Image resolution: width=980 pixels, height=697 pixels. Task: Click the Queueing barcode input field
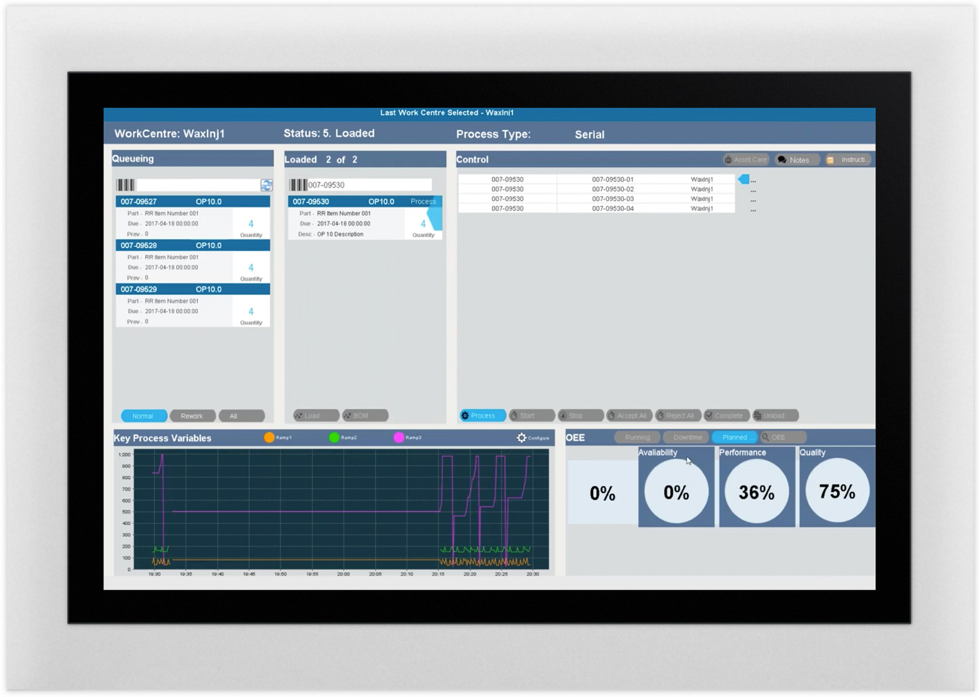click(x=197, y=185)
